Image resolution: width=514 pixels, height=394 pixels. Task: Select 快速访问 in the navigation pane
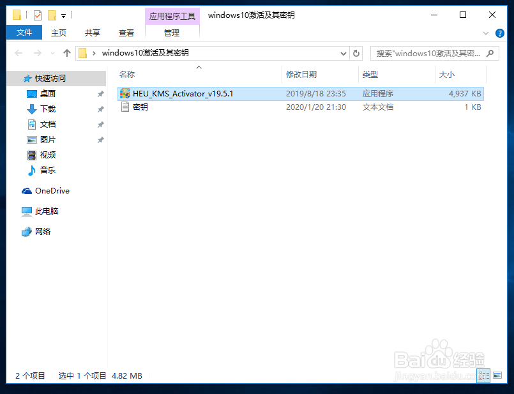[x=50, y=79]
